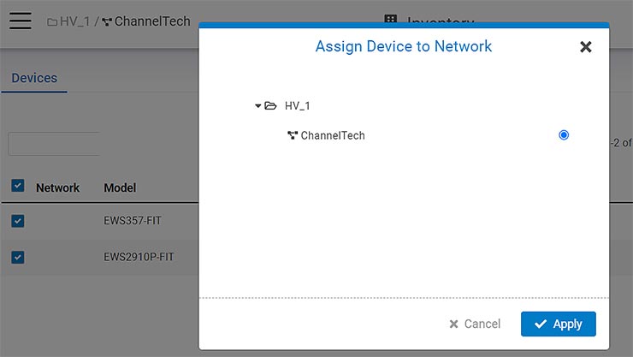Click the HV_1 open folder icon in tree
The image size is (633, 357).
(270, 106)
